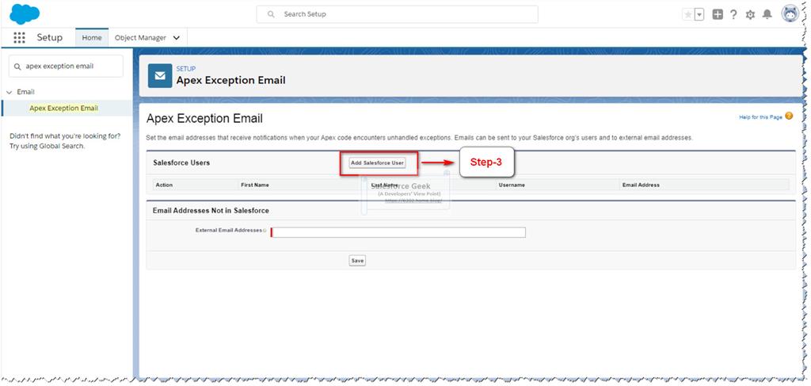Open the help question mark icon

733,14
